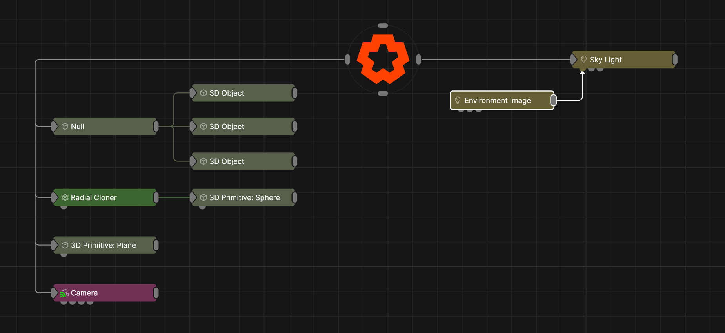Click the root node's right output port
The width and height of the screenshot is (725, 333).
click(418, 60)
